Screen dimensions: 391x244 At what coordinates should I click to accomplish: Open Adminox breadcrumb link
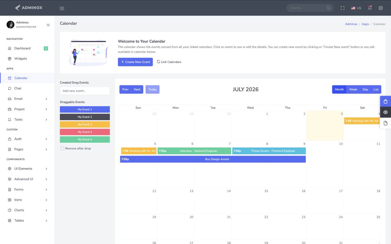coord(351,24)
